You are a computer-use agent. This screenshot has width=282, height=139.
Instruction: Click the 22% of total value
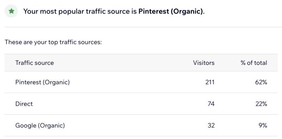[261, 104]
